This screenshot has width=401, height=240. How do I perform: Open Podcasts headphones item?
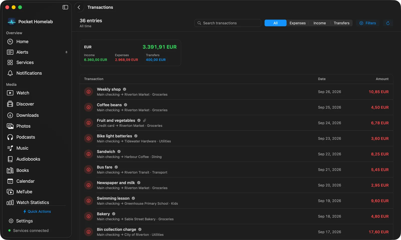pyautogui.click(x=37, y=137)
